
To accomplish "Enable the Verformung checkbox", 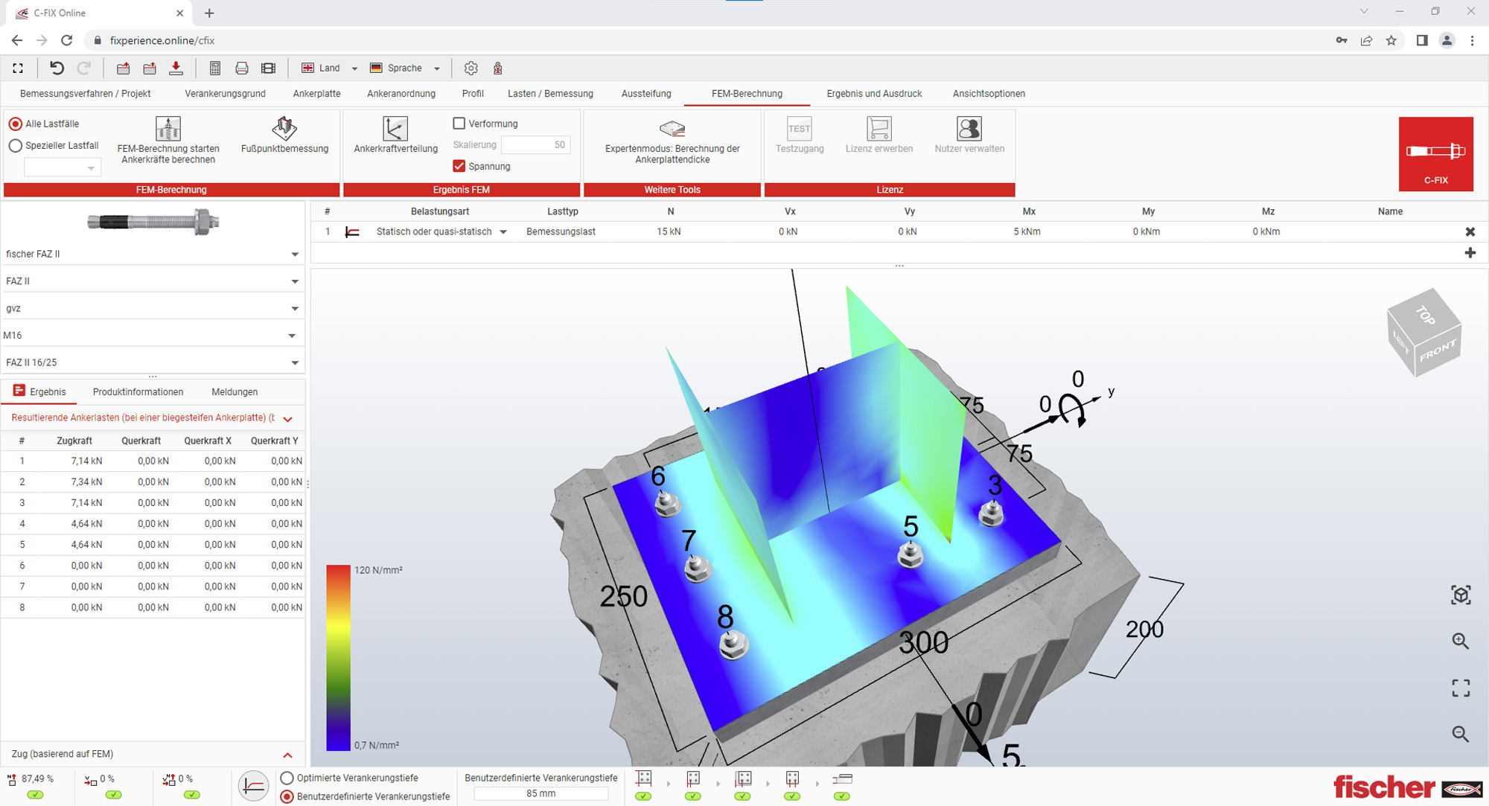I will [459, 123].
